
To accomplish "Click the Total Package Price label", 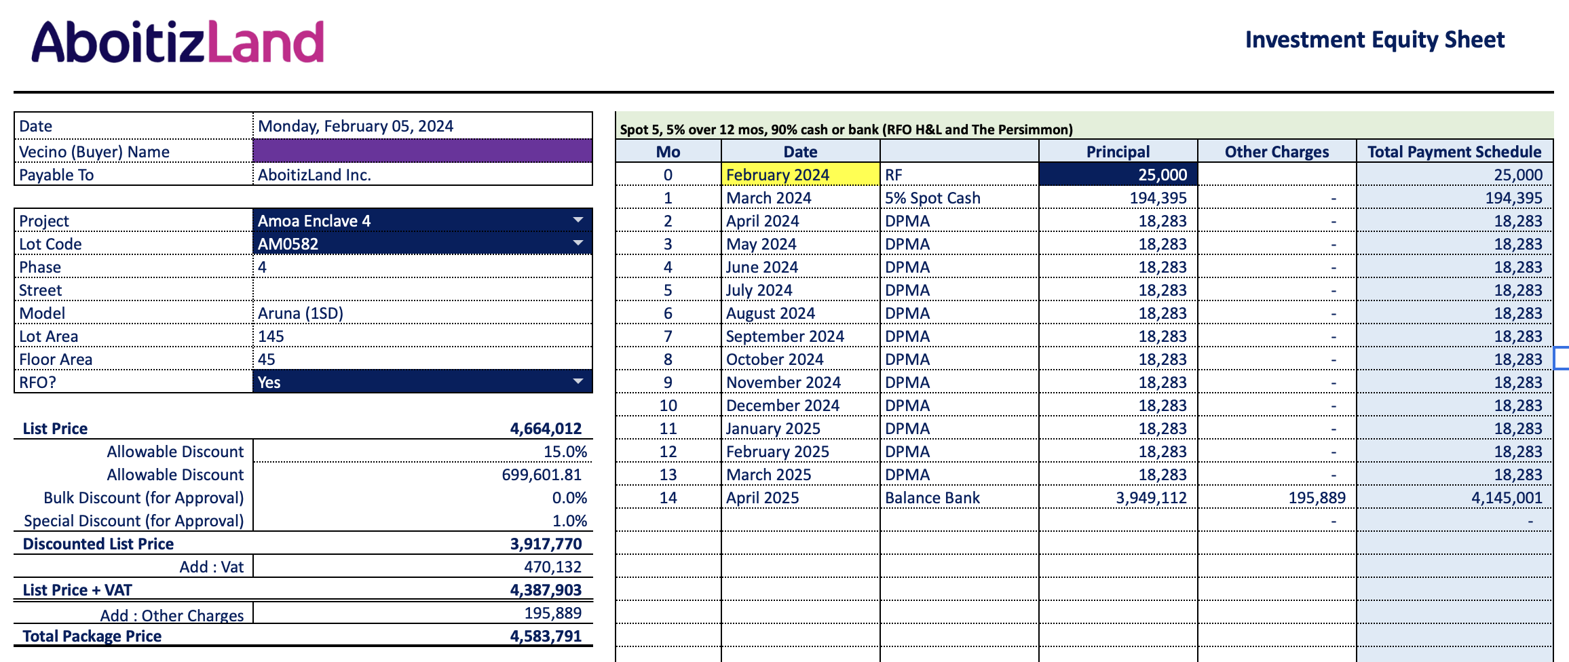I will [92, 636].
